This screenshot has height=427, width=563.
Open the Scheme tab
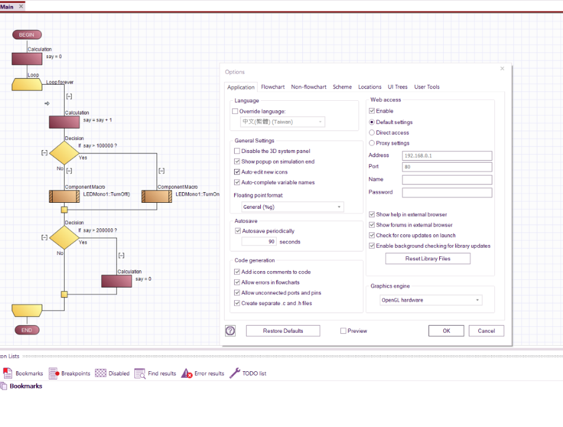click(342, 87)
